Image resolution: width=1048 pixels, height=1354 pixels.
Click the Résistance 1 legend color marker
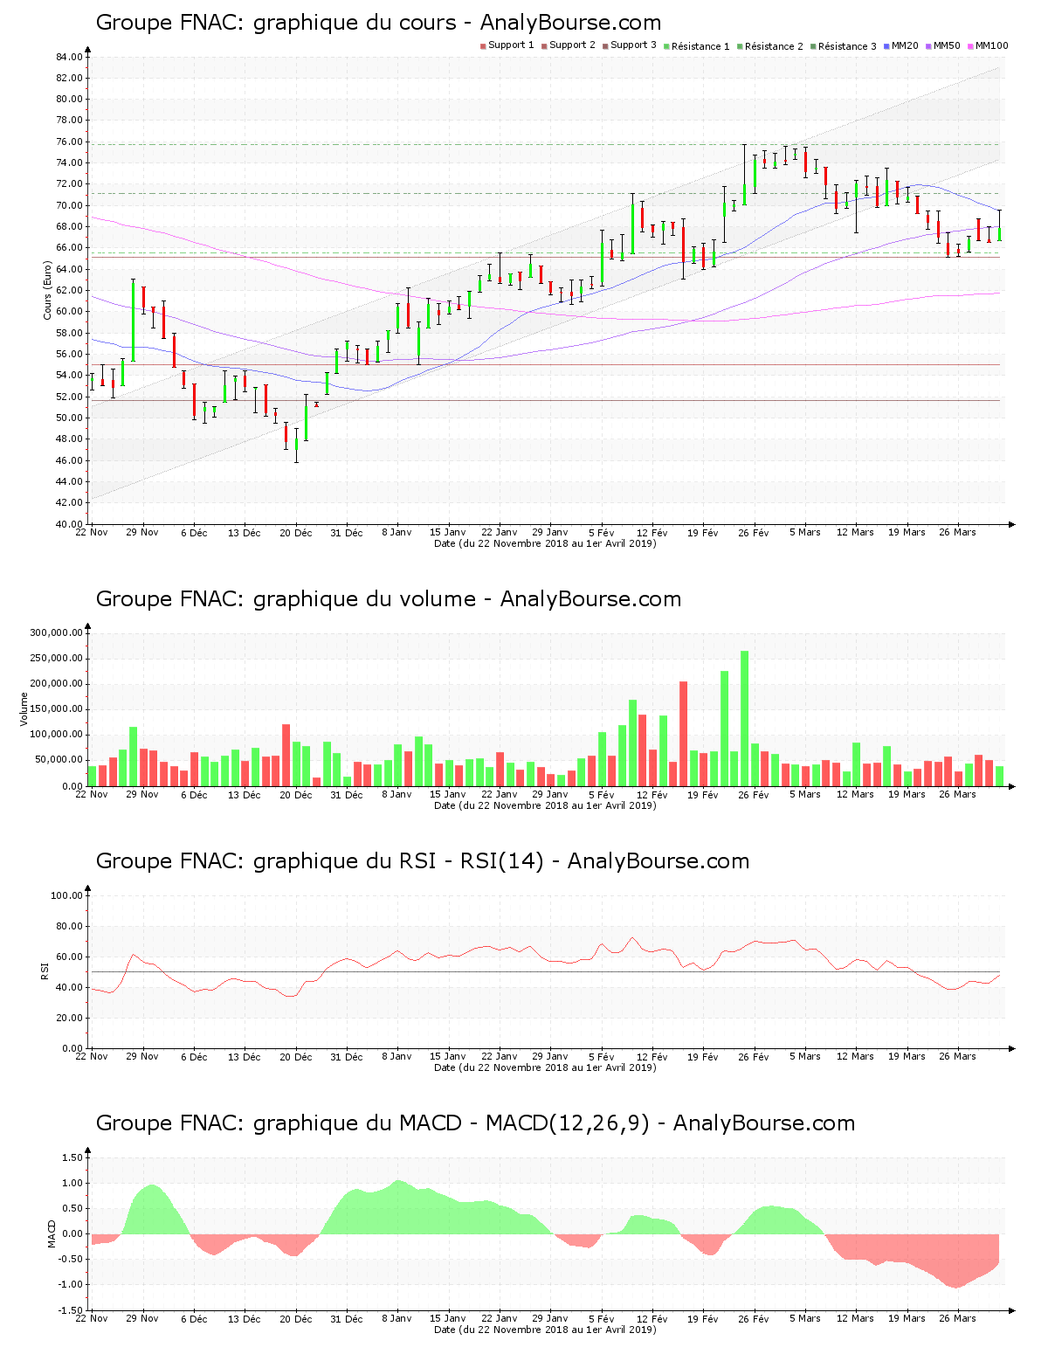pos(666,45)
